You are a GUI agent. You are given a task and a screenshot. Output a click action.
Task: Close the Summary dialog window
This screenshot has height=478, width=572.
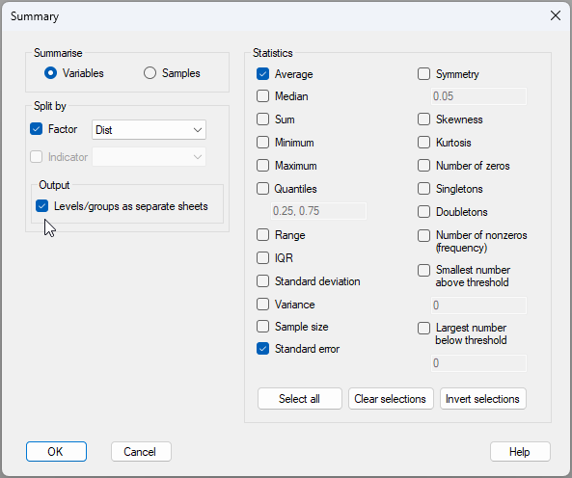pos(556,15)
